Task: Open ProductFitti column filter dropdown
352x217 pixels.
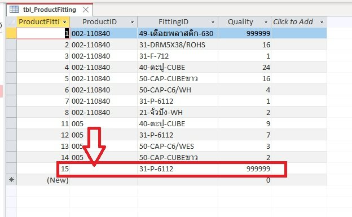Action: pyautogui.click(x=65, y=22)
